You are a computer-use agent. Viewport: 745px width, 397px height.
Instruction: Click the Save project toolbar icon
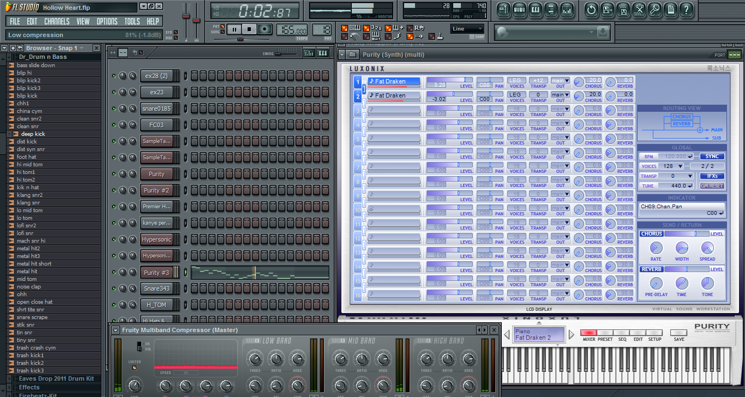(x=608, y=9)
